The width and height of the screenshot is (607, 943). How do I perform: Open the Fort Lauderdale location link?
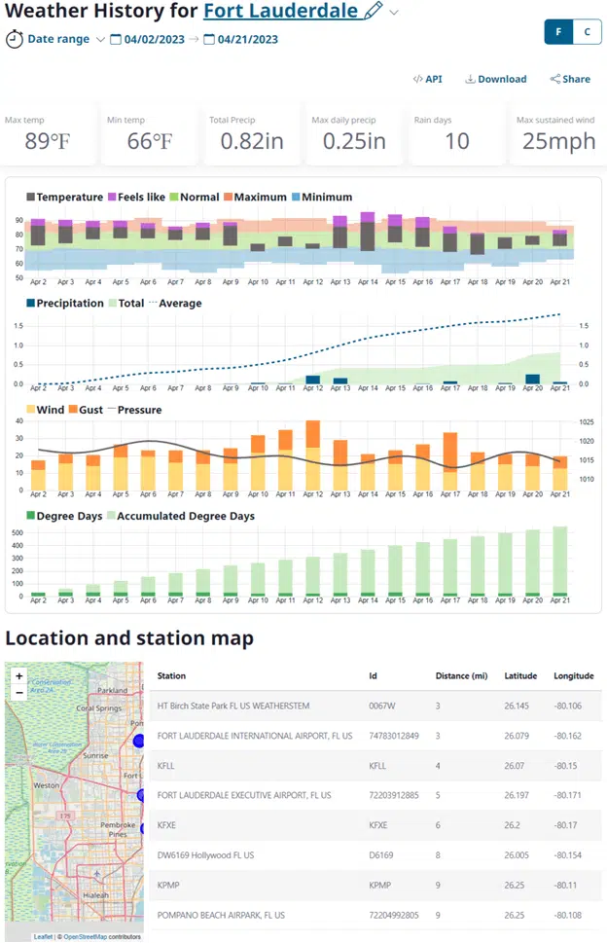279,12
